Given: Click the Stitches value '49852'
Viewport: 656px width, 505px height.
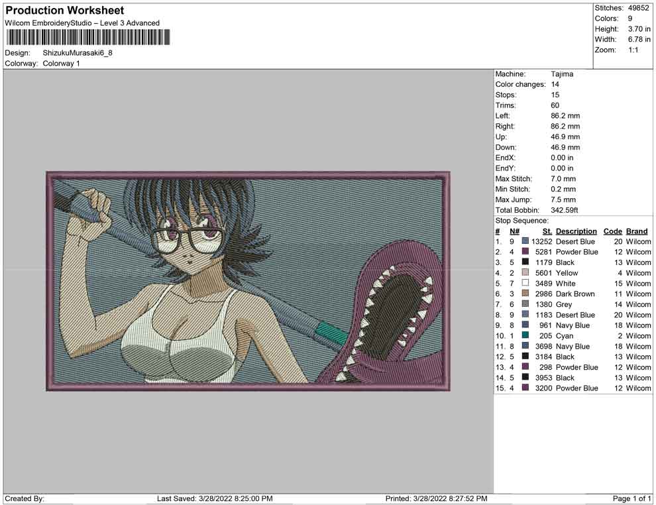Looking at the screenshot, I should [x=638, y=8].
